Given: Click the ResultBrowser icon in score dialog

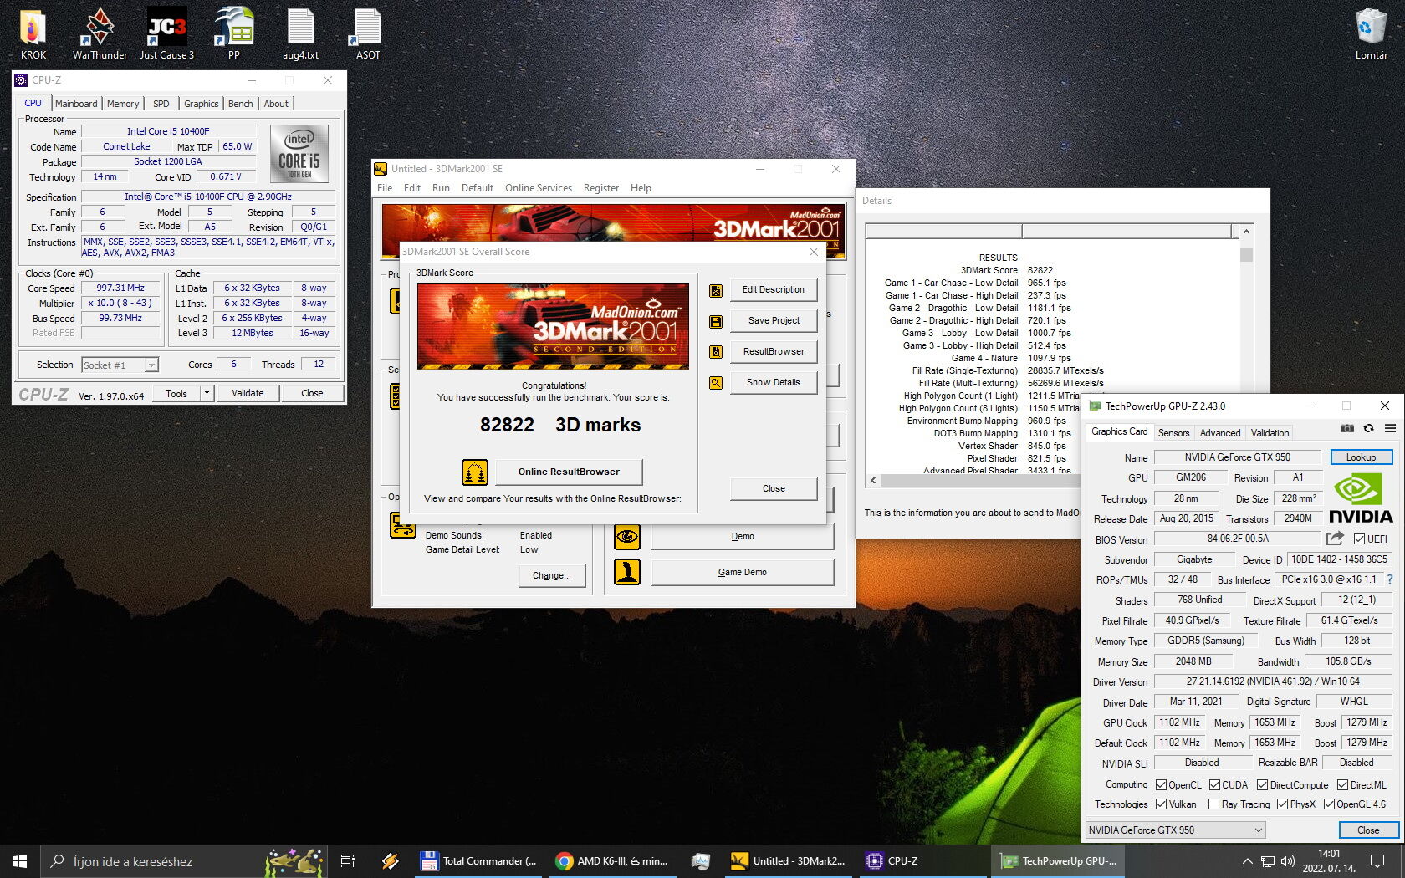Looking at the screenshot, I should [716, 352].
